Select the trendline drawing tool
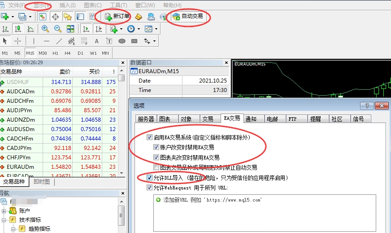This screenshot has height=233, width=391. pyautogui.click(x=59, y=41)
